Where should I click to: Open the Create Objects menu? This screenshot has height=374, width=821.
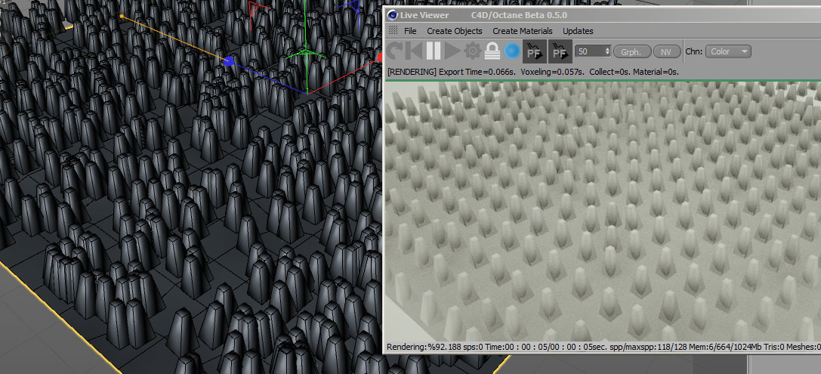click(455, 31)
